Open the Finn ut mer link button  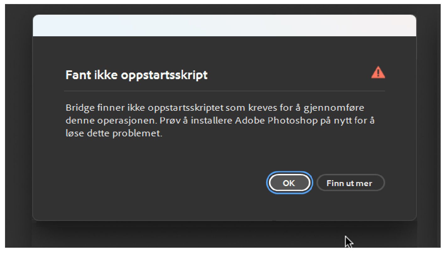[x=350, y=183]
